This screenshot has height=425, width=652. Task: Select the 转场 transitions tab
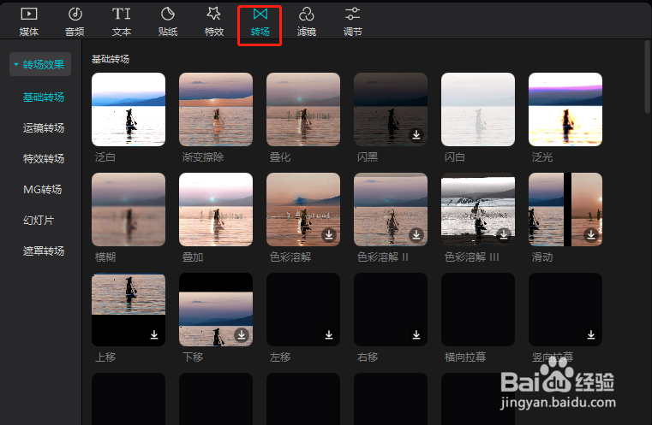tap(260, 22)
